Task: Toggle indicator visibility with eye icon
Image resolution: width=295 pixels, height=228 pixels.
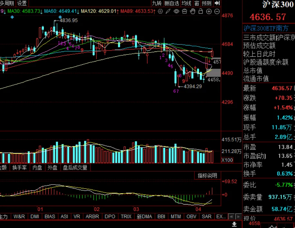Action: 176,12
